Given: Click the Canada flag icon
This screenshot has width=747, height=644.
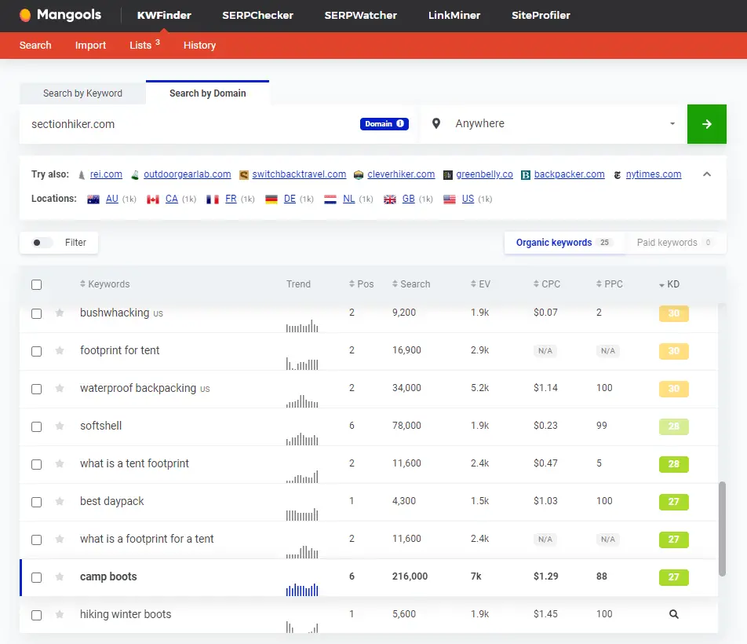Looking at the screenshot, I should click(x=153, y=199).
